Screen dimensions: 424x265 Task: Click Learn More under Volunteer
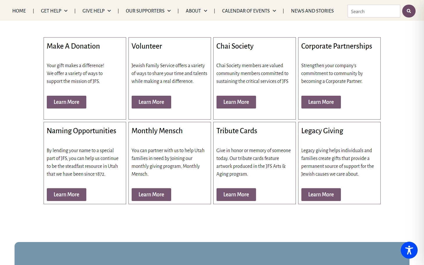click(x=151, y=102)
